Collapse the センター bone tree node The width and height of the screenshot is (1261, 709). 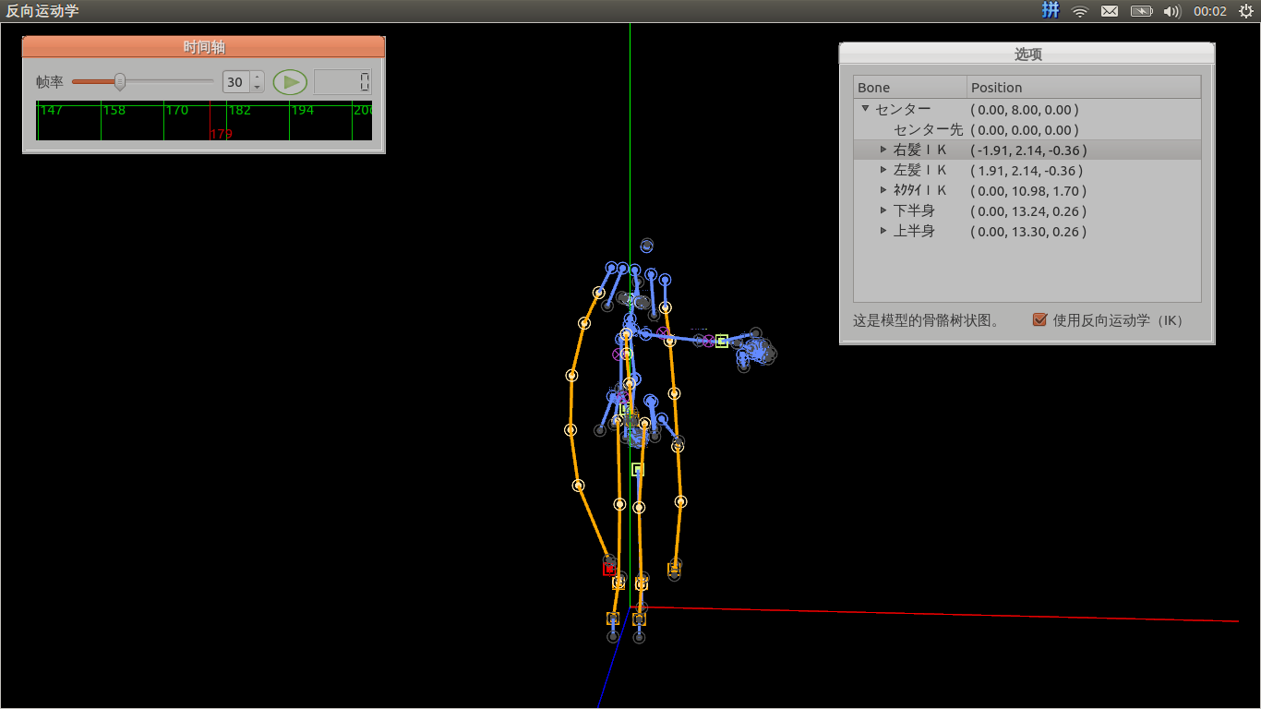click(866, 109)
